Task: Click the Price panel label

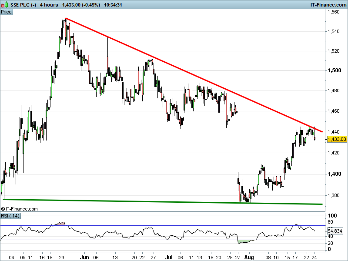Action: pos(6,12)
